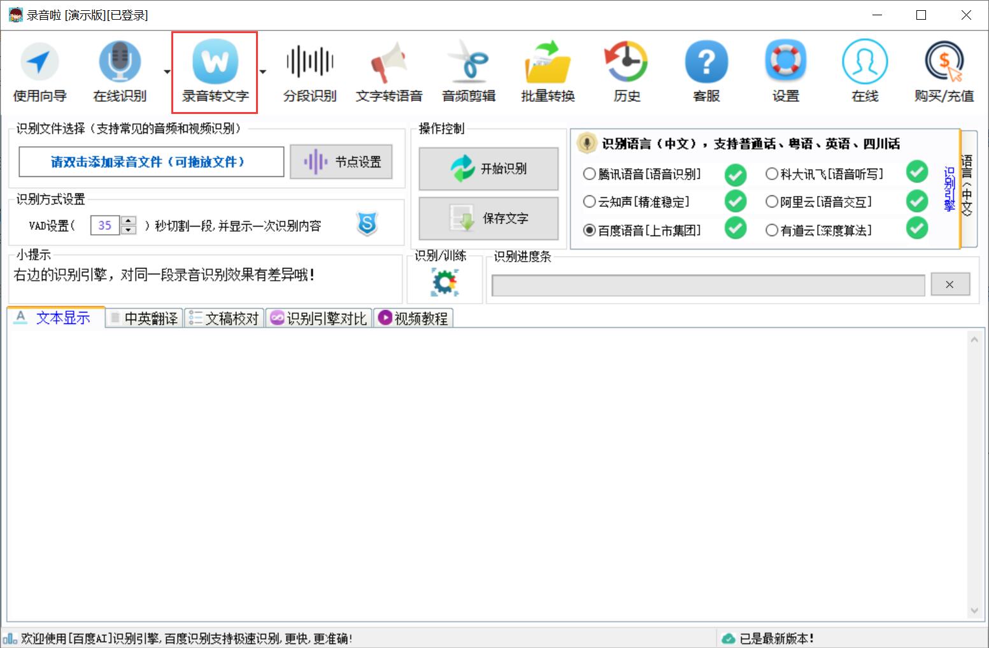Select the 录音转文字 tool

(215, 72)
